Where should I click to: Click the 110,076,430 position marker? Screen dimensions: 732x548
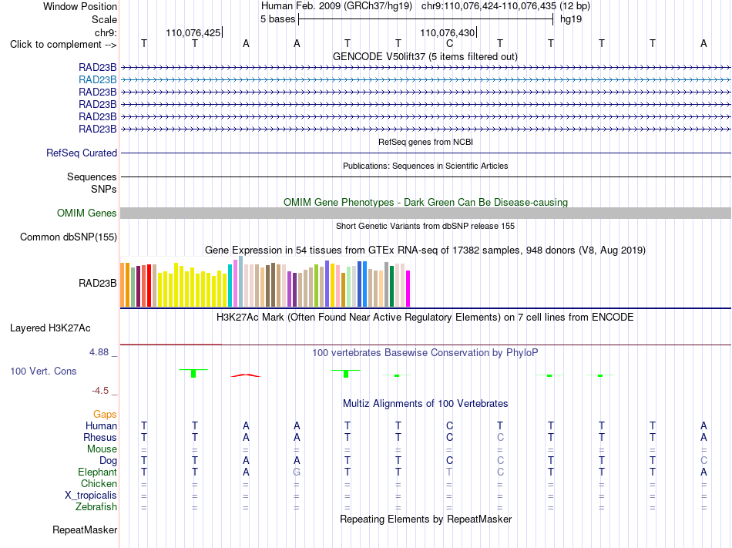[448, 32]
